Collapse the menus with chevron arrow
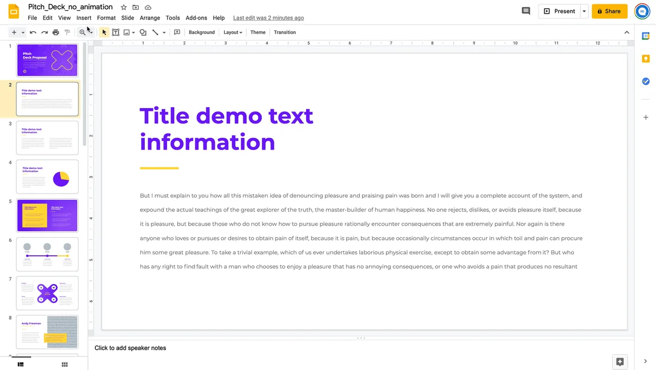This screenshot has width=656, height=370. click(626, 32)
